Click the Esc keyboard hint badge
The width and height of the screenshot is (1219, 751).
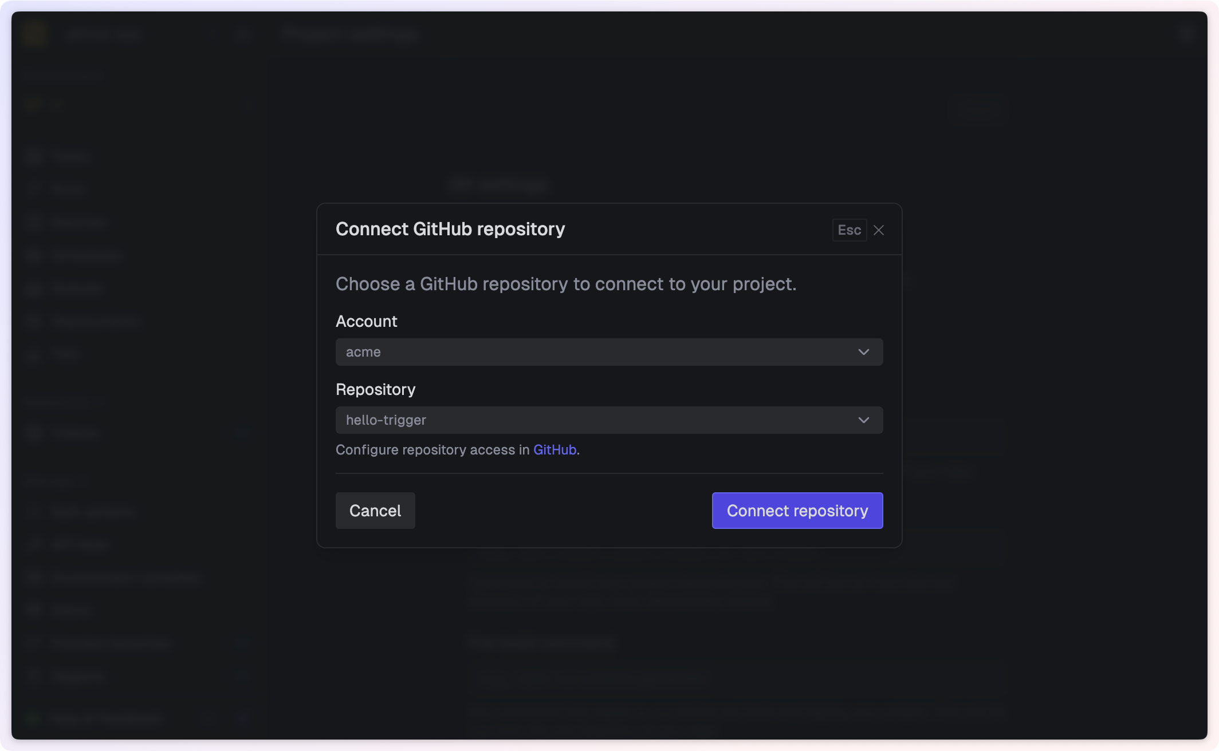pyautogui.click(x=849, y=230)
